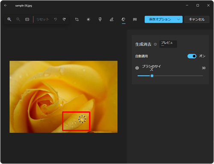This screenshot has width=214, height=164.
Task: Click the プレビュー badge
Action: (168, 44)
